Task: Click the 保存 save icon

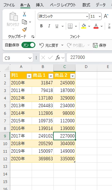Action: [x=95, y=46]
